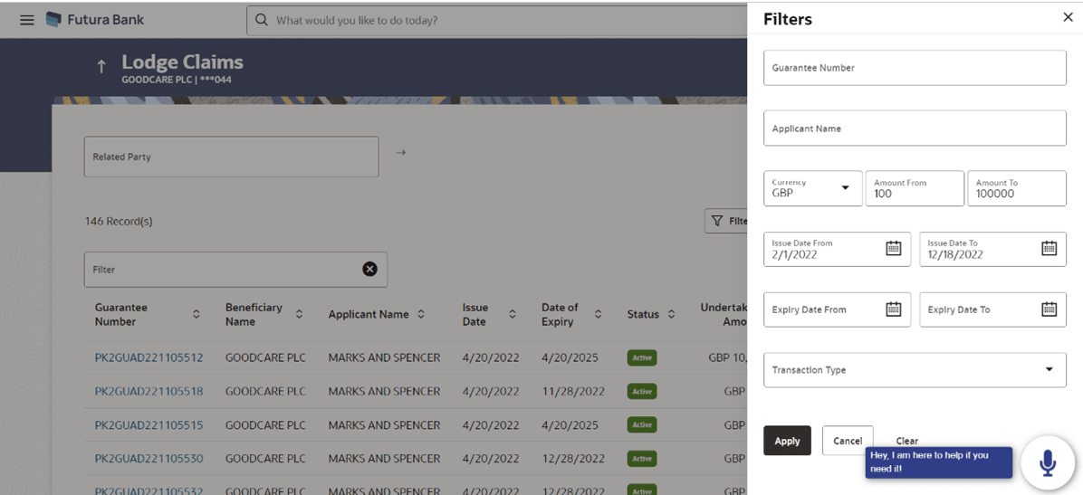Open guarantee PK2GUAD221105512
The width and height of the screenshot is (1083, 495).
(149, 357)
